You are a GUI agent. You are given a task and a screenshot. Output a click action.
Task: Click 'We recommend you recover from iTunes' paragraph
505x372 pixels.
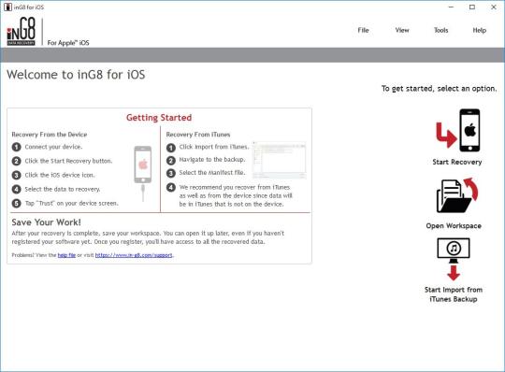point(236,195)
